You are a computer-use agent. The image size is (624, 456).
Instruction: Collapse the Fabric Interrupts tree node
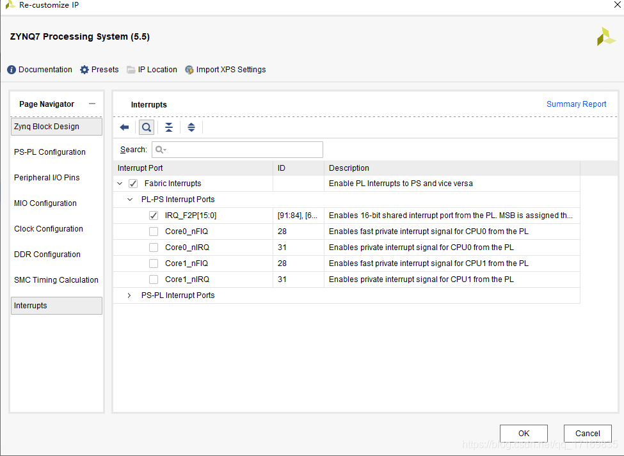120,184
